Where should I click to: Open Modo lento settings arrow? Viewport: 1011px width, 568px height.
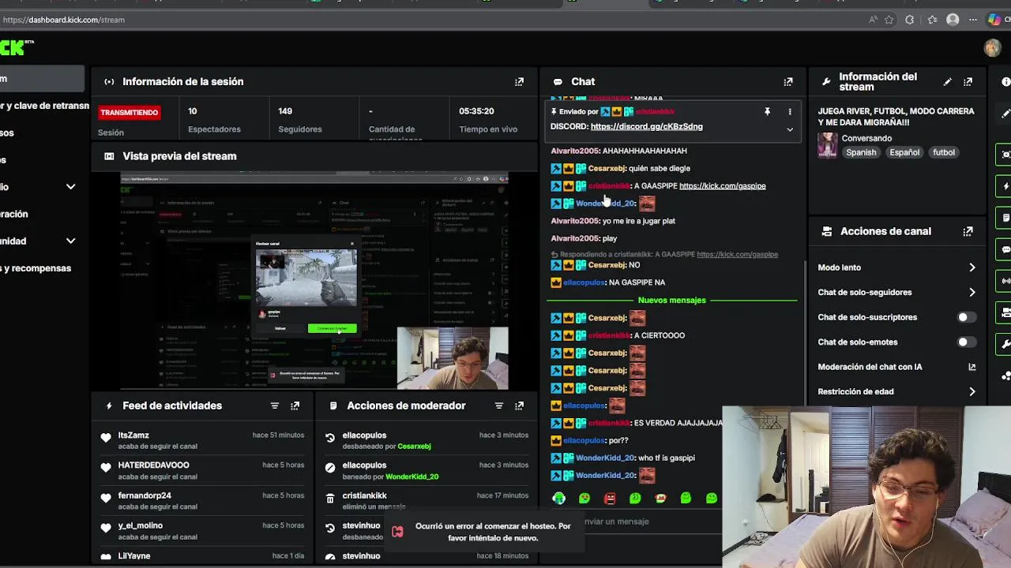click(x=972, y=268)
